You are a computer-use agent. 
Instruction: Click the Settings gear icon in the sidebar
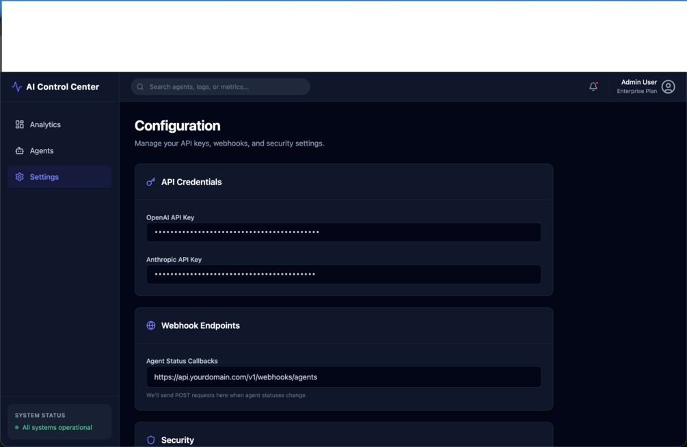point(19,177)
